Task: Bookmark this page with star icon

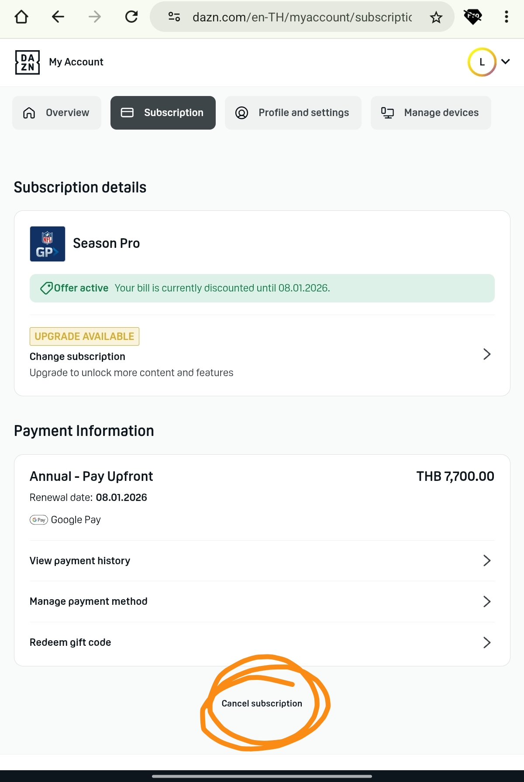Action: tap(436, 17)
